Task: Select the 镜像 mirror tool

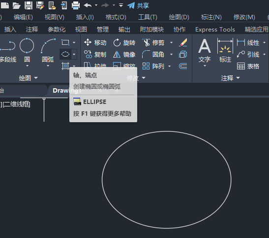Action: 124,55
